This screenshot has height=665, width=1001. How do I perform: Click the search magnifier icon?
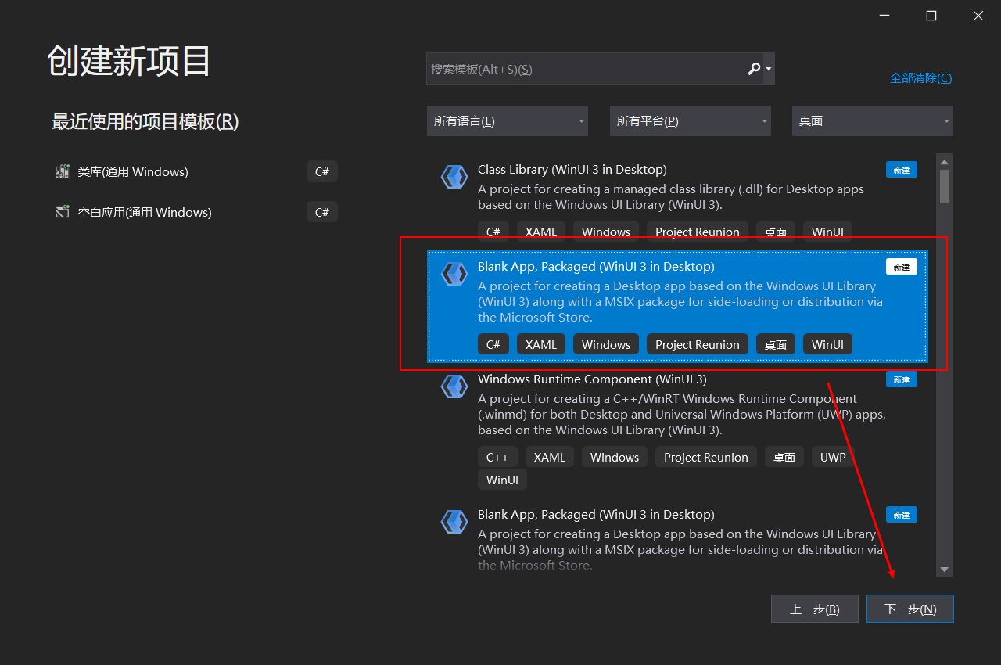click(754, 69)
